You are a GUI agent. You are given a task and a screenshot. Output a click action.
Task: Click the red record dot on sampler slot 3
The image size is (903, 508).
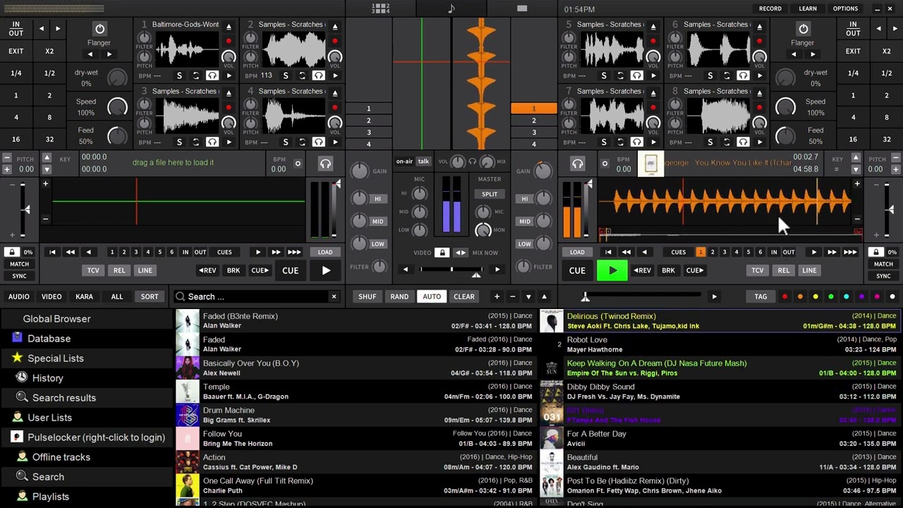pyautogui.click(x=229, y=107)
